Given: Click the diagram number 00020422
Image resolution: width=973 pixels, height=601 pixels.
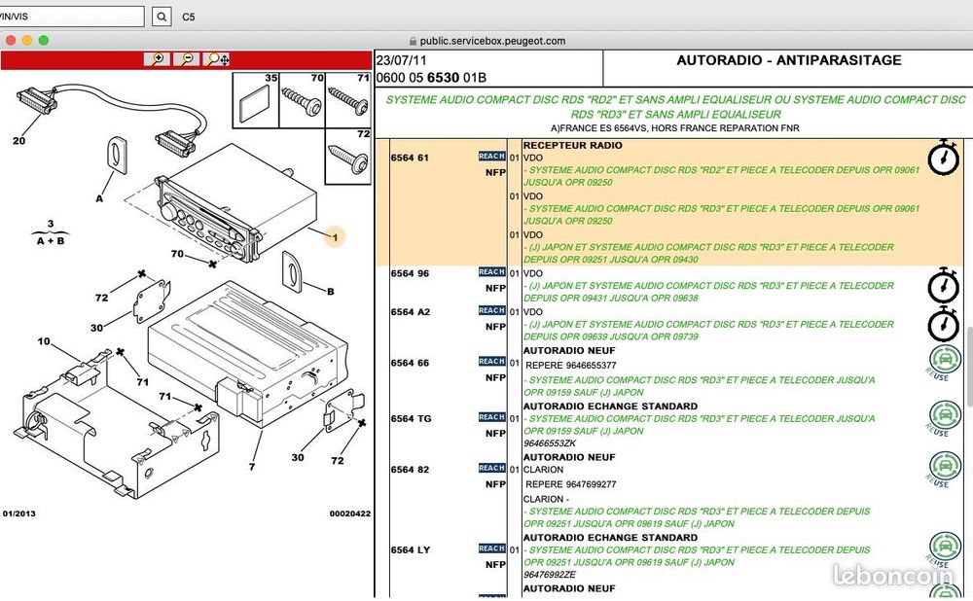Looking at the screenshot, I should point(350,513).
